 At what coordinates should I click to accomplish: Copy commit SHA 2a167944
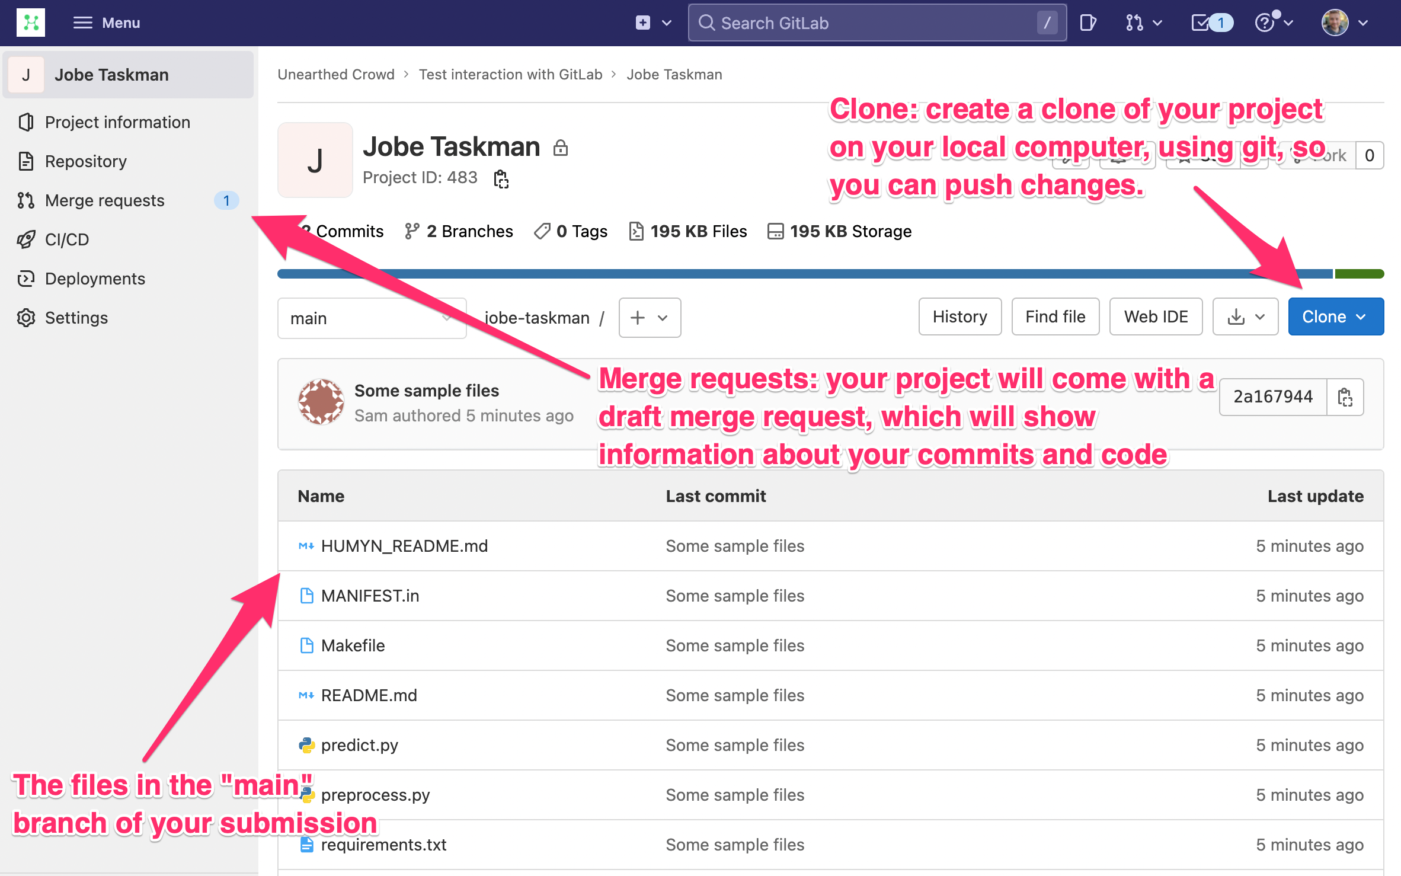(1345, 397)
